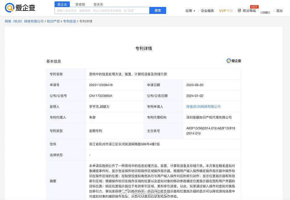Open the 积分商城 points mall
This screenshot has height=200, width=290.
click(x=249, y=10)
